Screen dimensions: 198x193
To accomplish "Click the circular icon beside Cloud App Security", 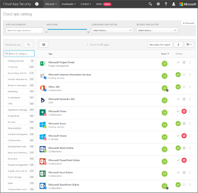I will pyautogui.click(x=37, y=4).
